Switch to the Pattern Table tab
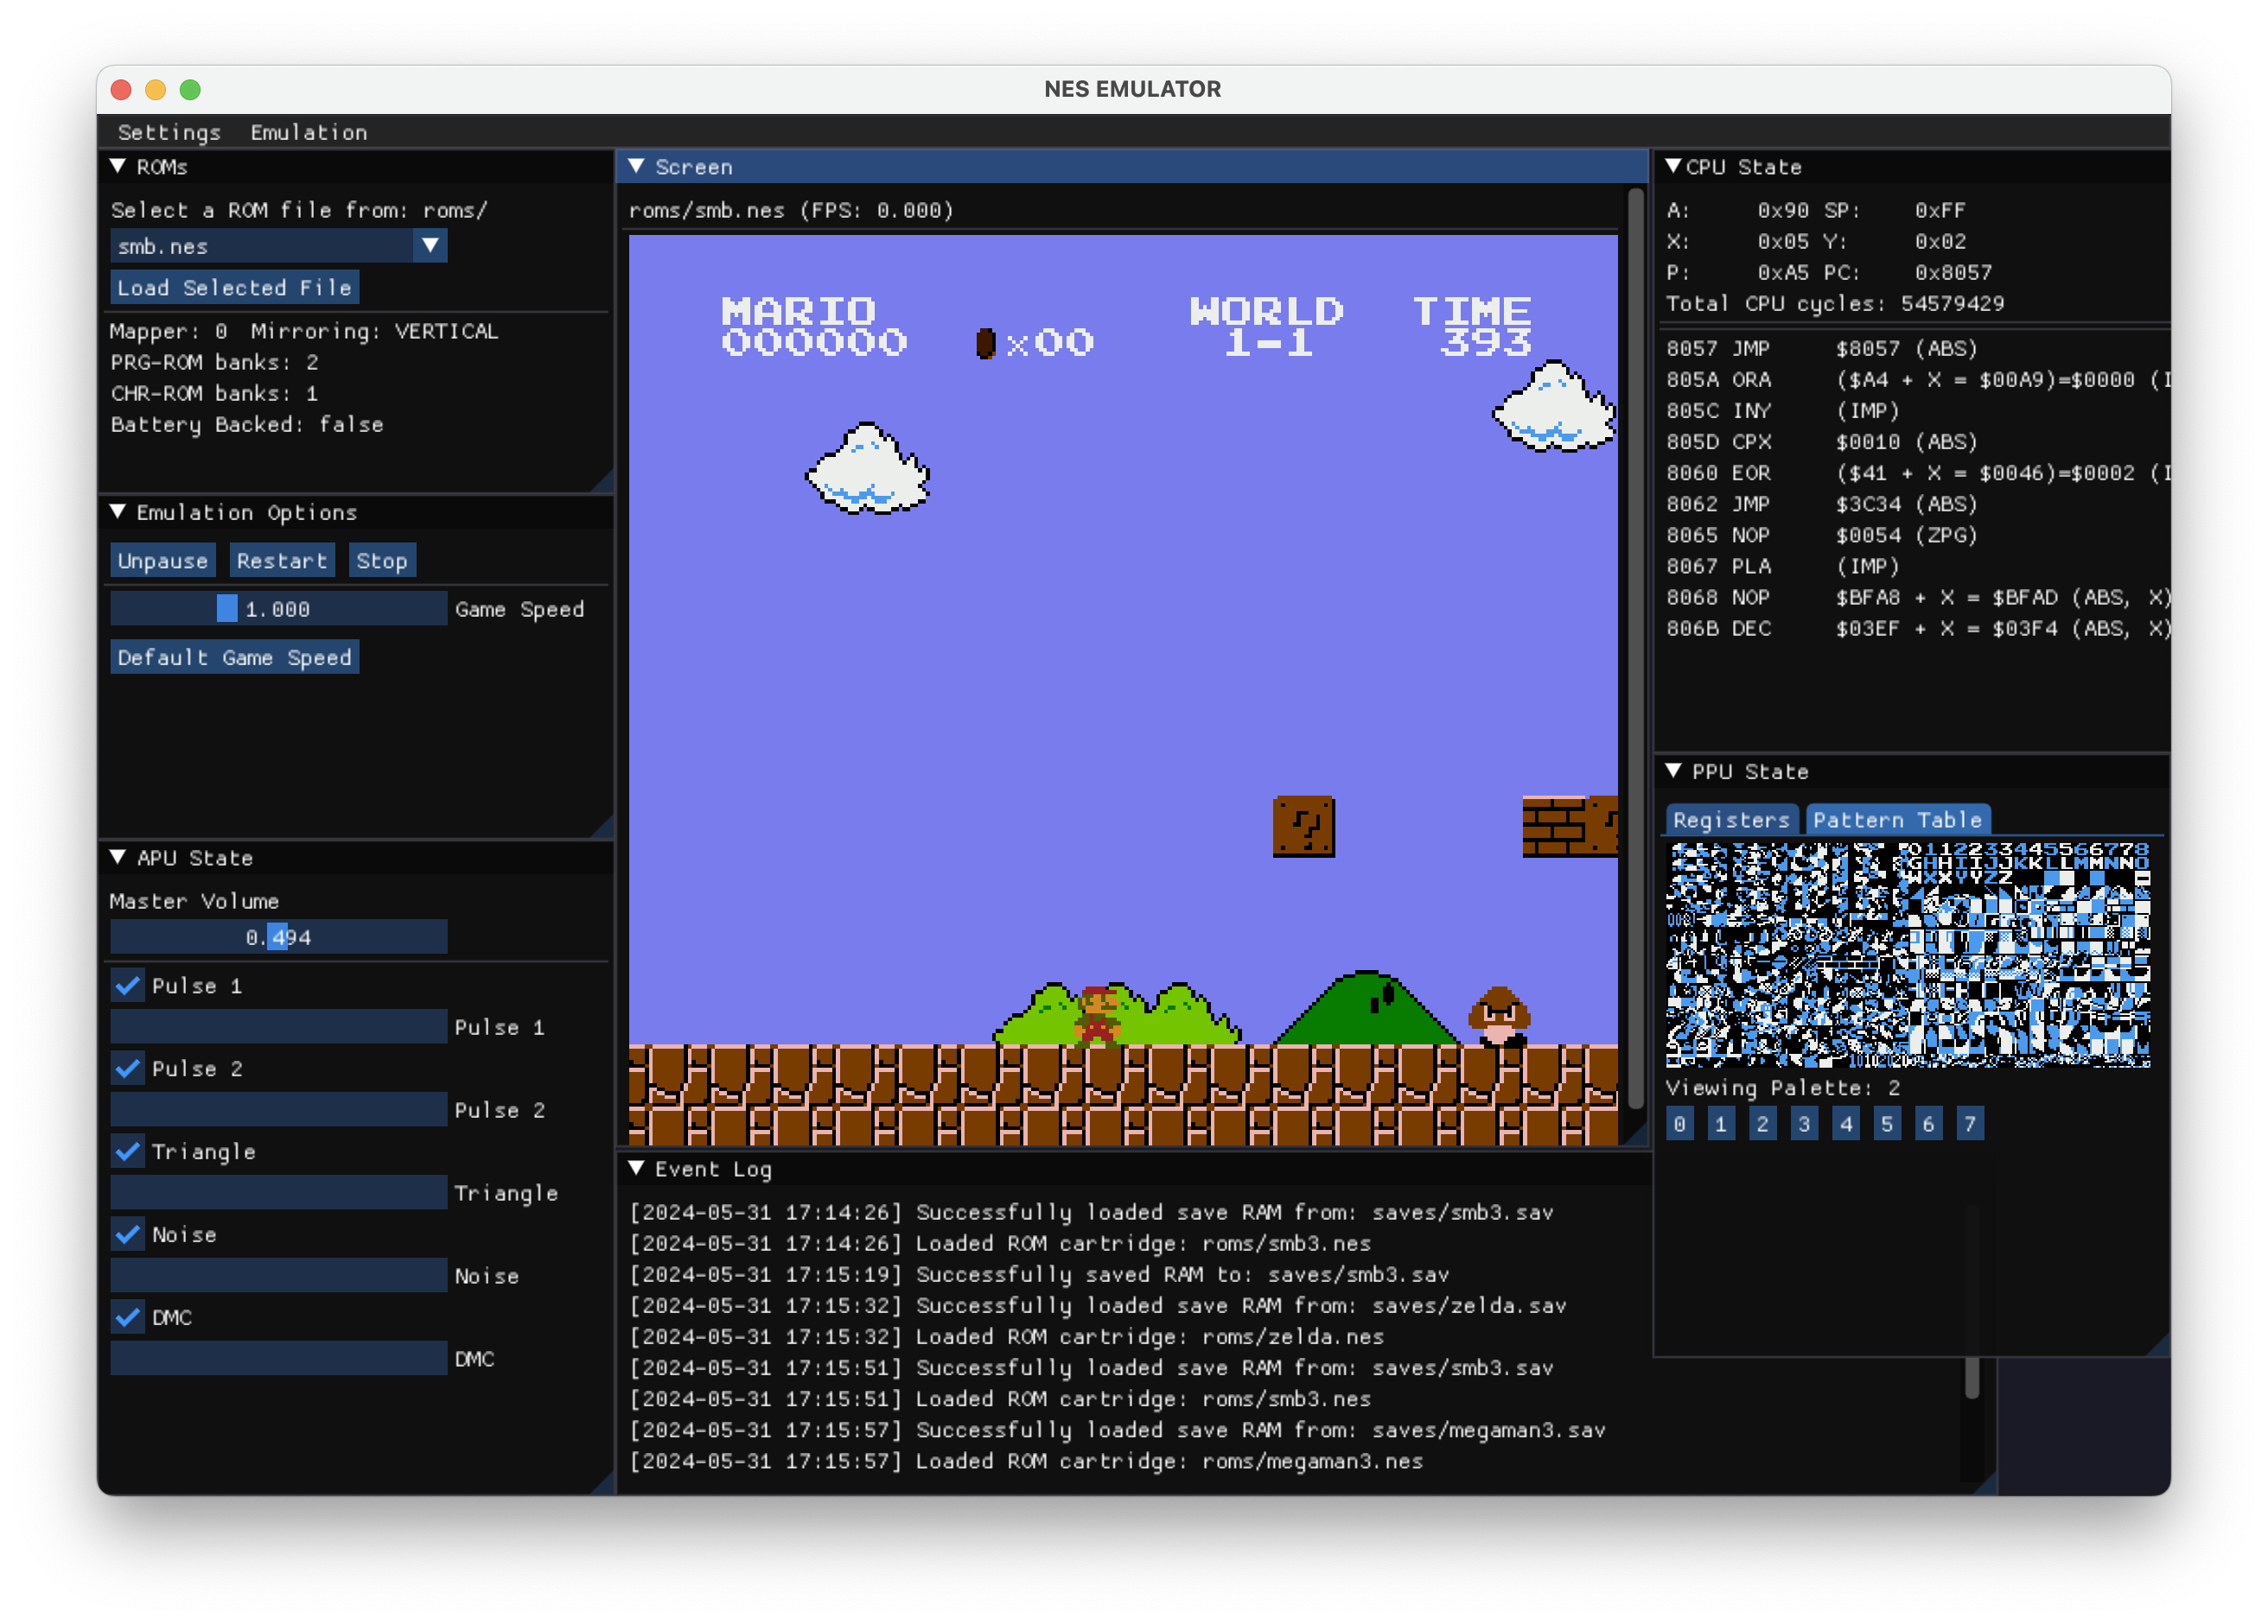The height and width of the screenshot is (1624, 2268). tap(1897, 820)
